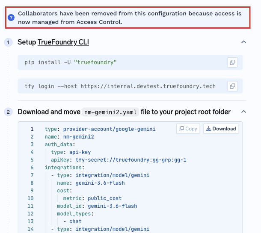
Task: Click the step 2 number badge
Action: point(8,112)
